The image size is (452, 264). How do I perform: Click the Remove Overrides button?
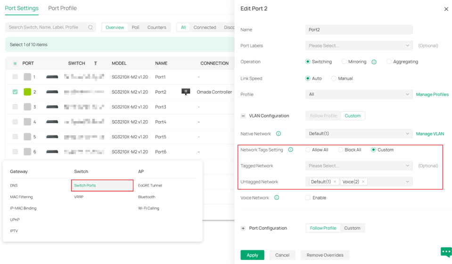point(325,255)
